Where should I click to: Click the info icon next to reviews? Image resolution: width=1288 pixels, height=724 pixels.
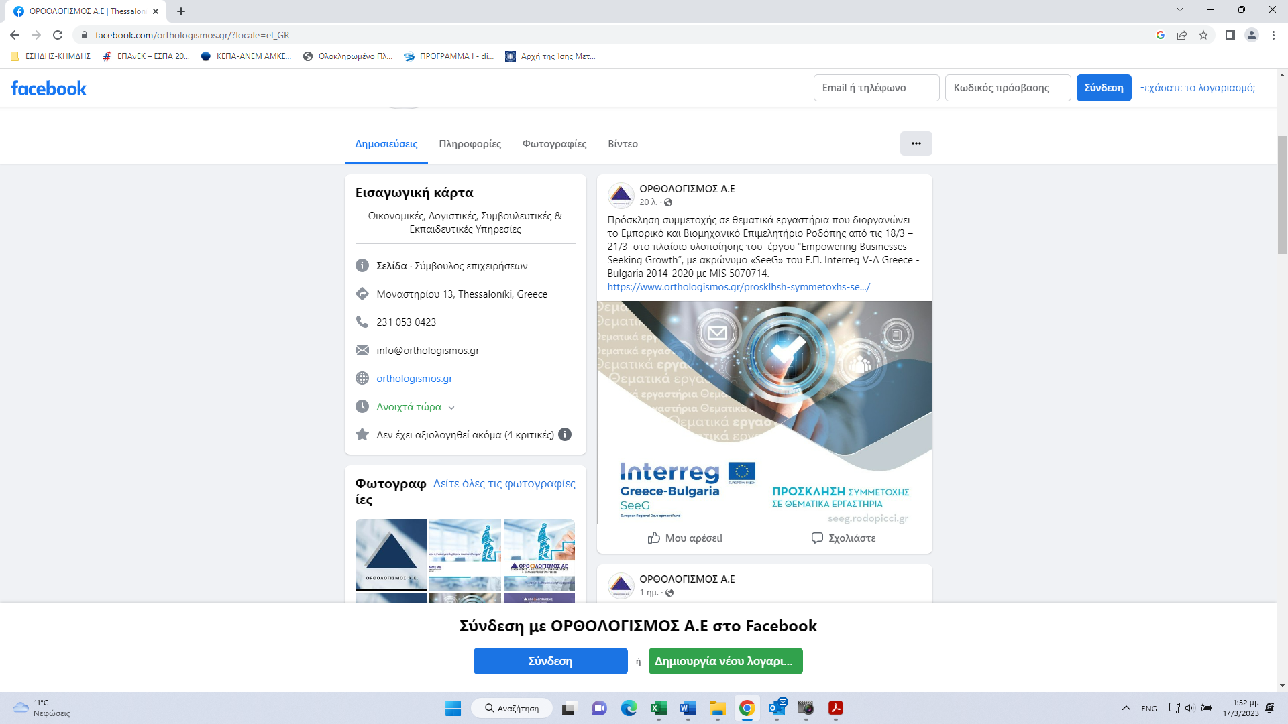click(x=565, y=434)
